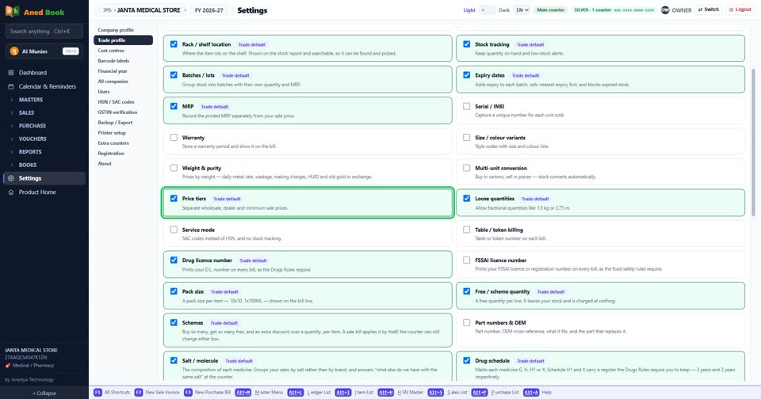Open the FY 2026-27 financial year selector
Image resolution: width=761 pixels, height=399 pixels.
209,10
